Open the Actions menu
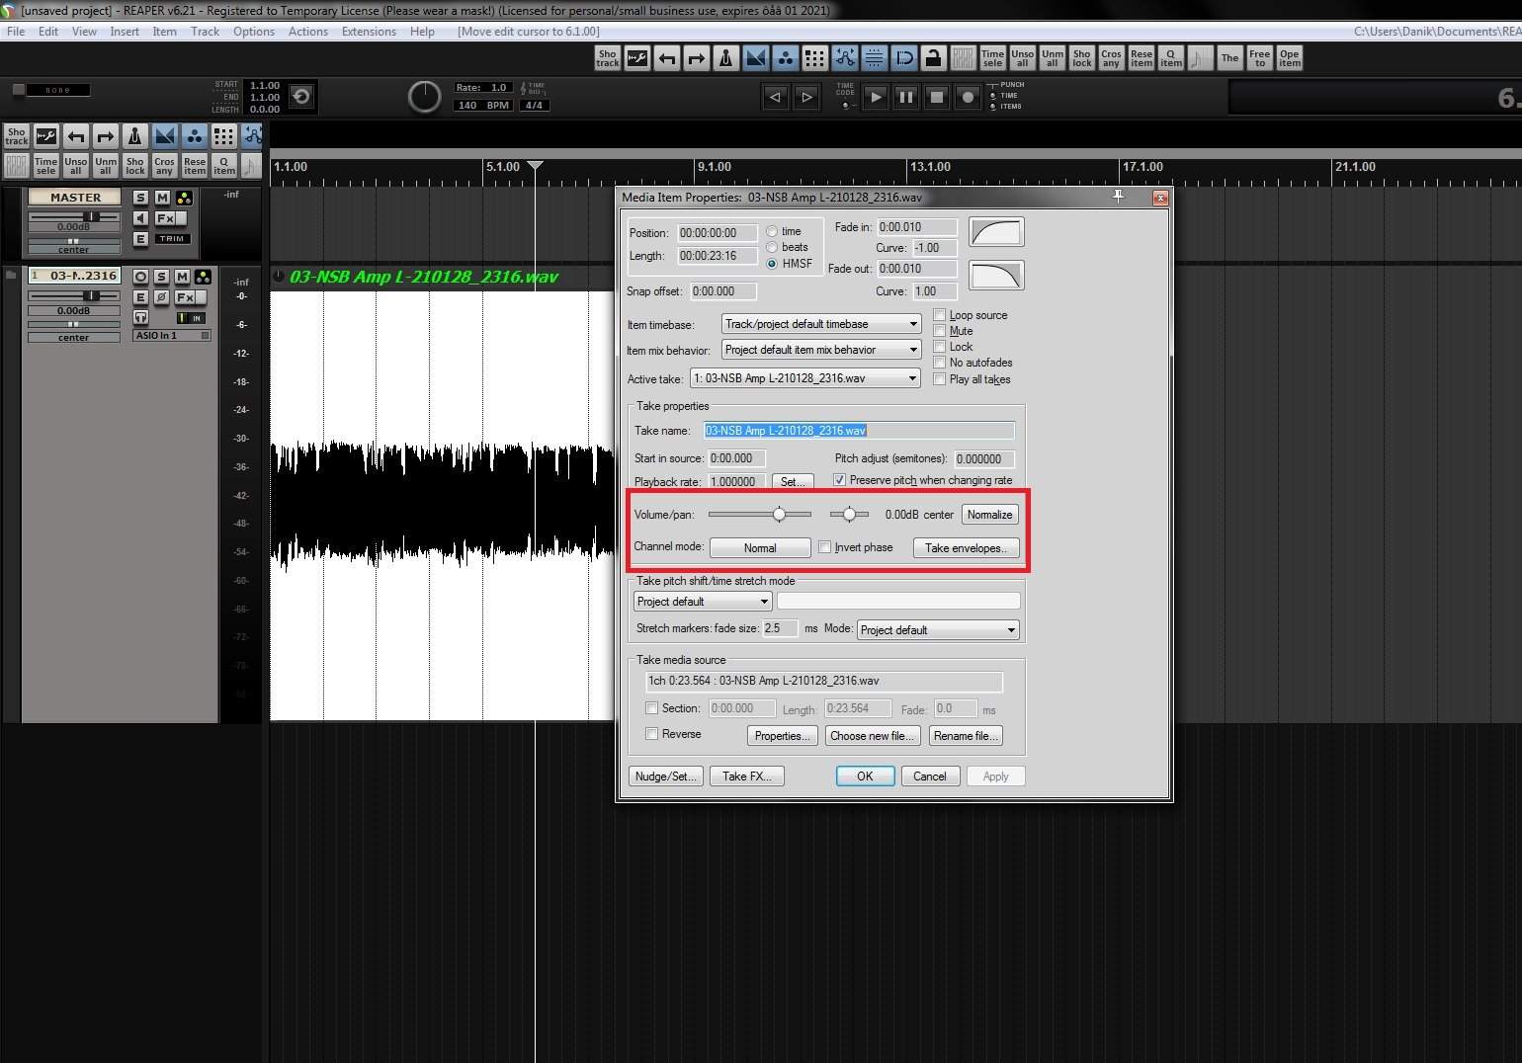Viewport: 1522px width, 1063px height. point(307,32)
